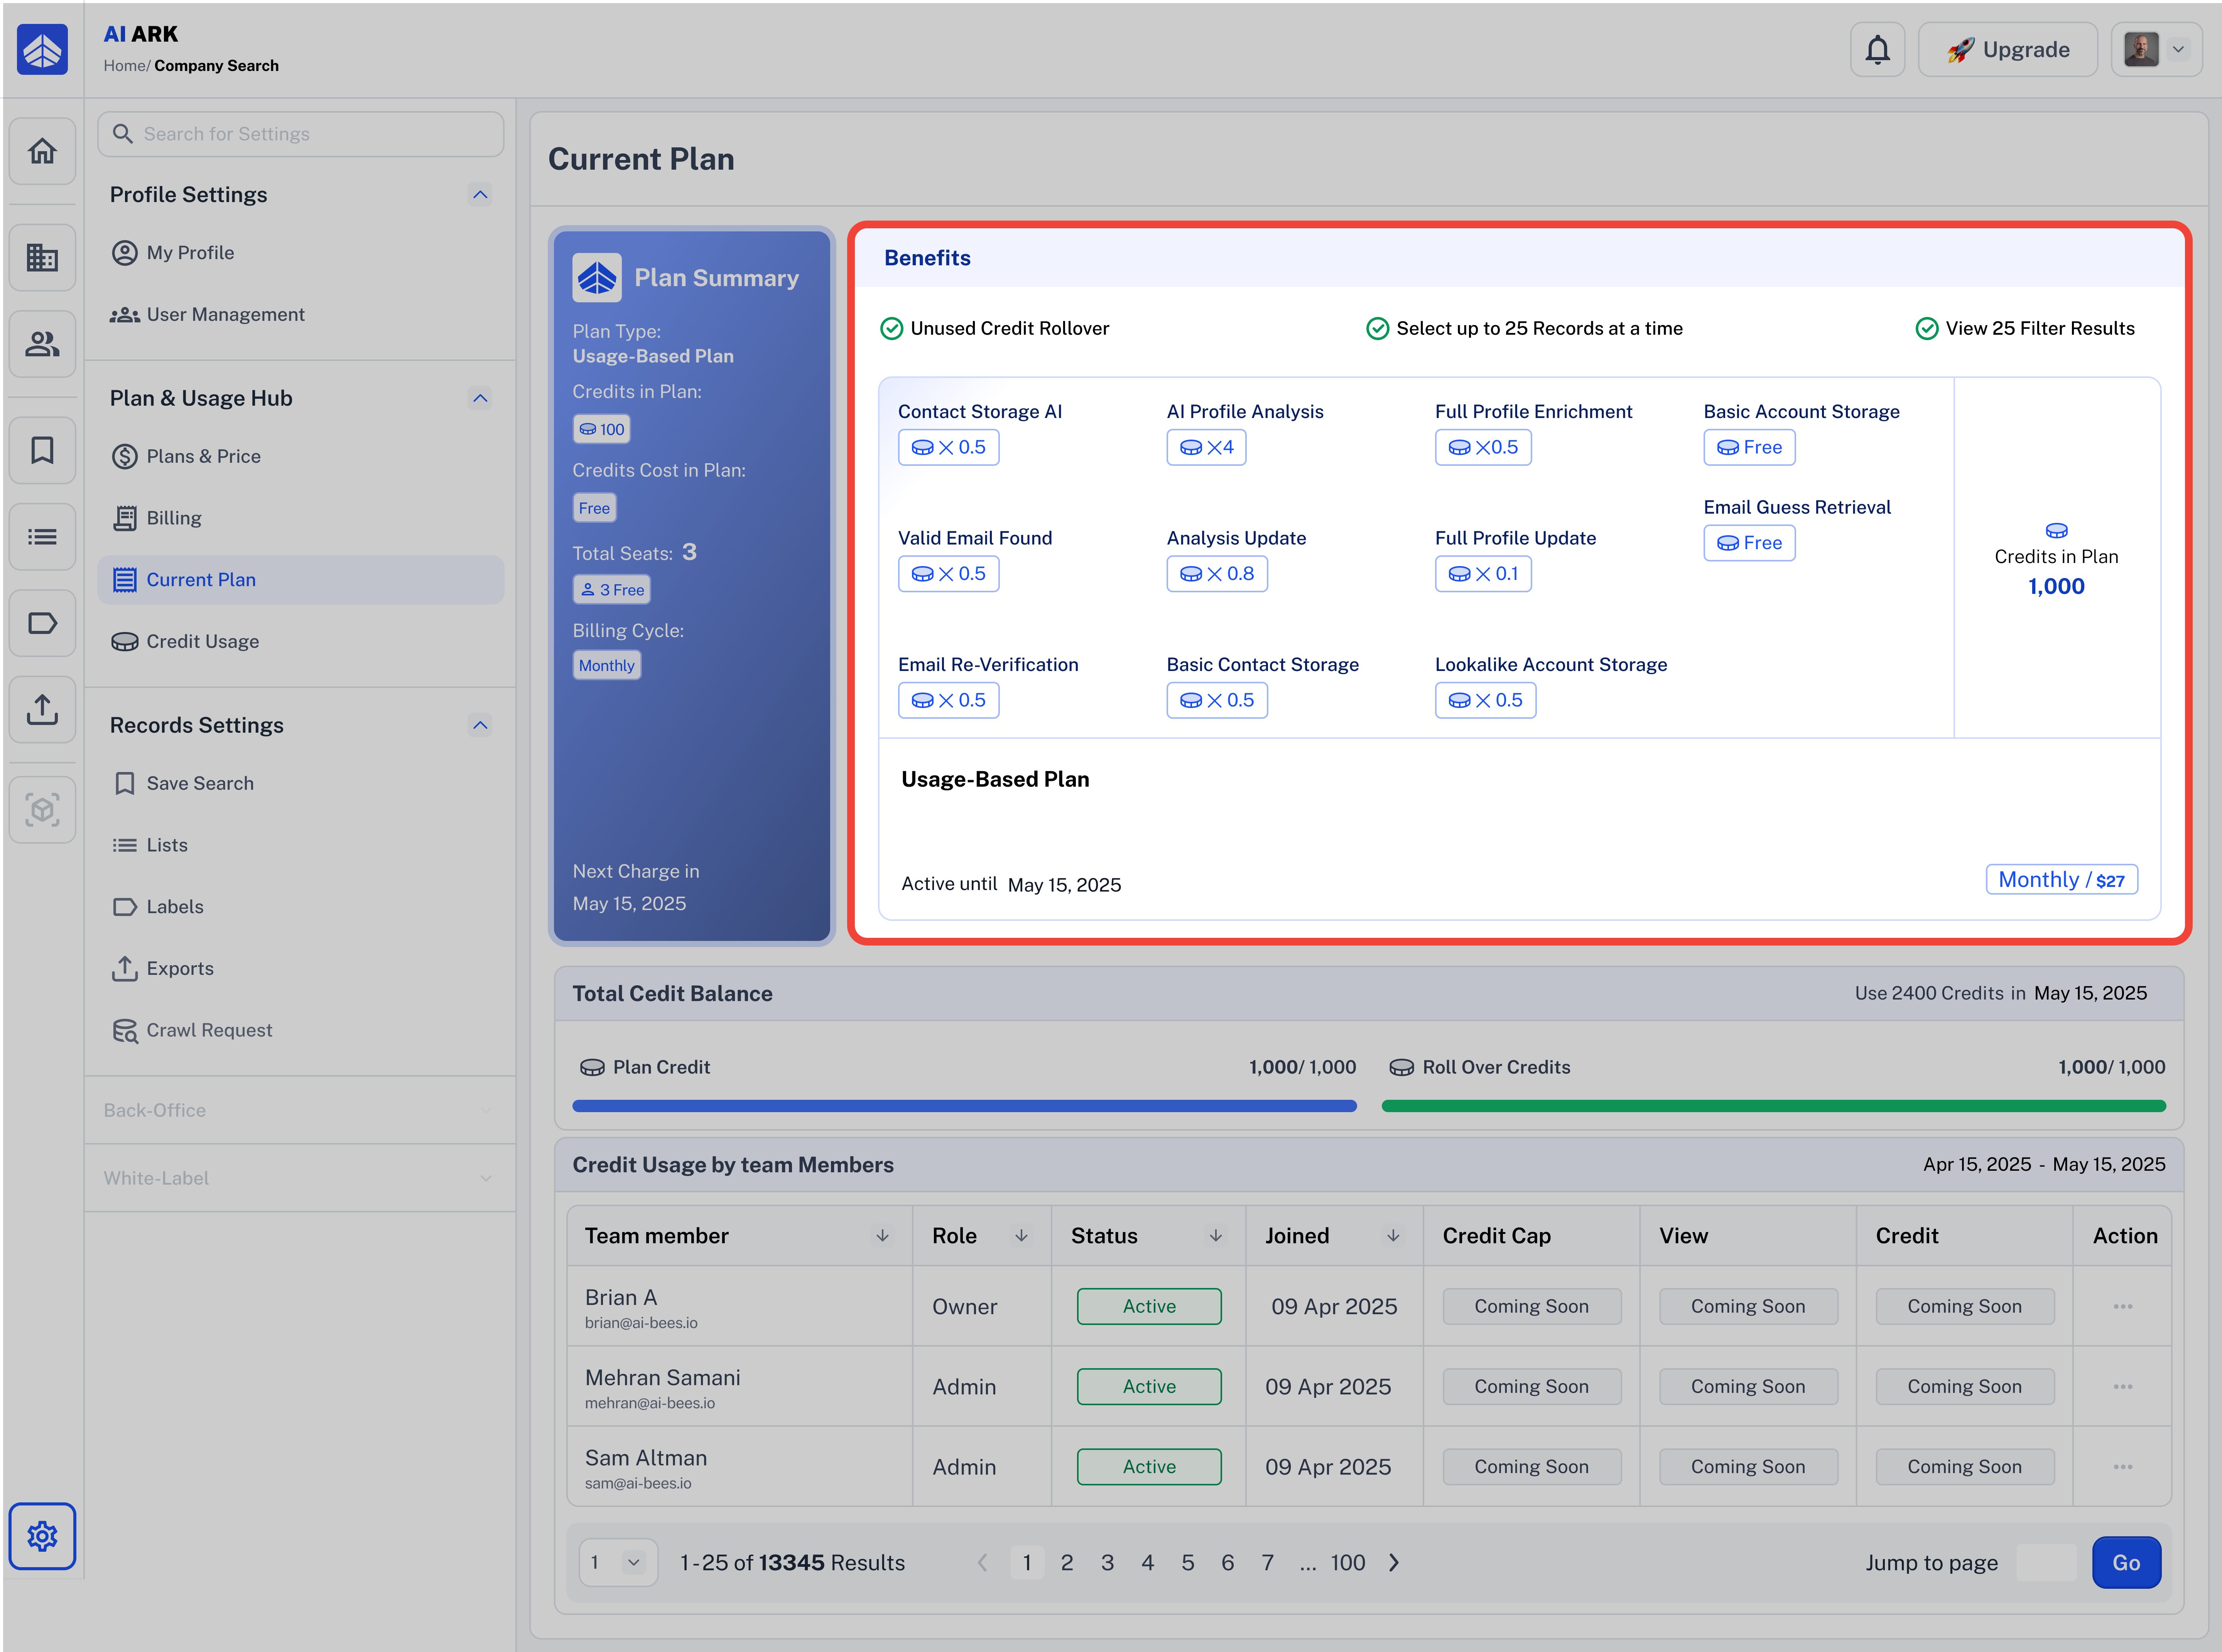This screenshot has height=1652, width=2222.
Task: Sort by Role column arrow
Action: coord(1022,1236)
